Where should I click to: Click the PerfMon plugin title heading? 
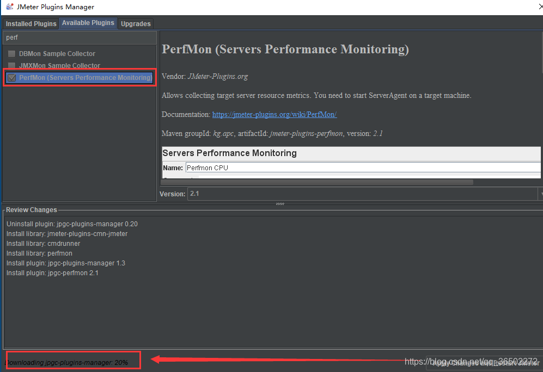pos(285,49)
